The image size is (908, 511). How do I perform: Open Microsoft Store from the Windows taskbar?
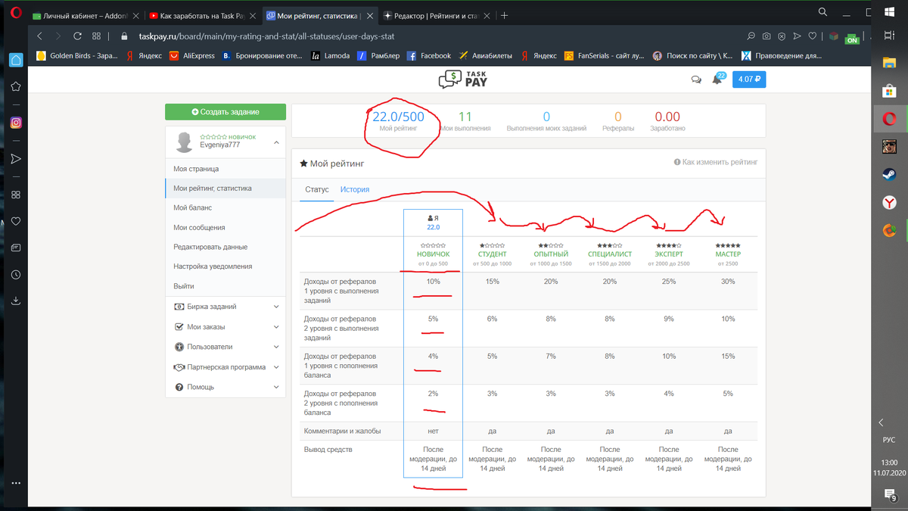pyautogui.click(x=889, y=91)
